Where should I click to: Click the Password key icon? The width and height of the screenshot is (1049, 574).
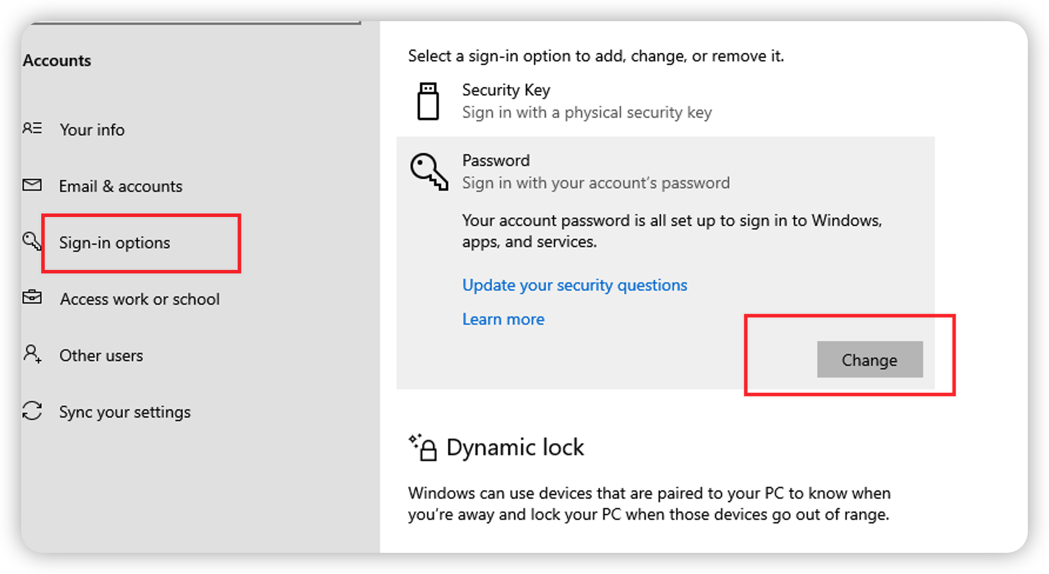[429, 172]
